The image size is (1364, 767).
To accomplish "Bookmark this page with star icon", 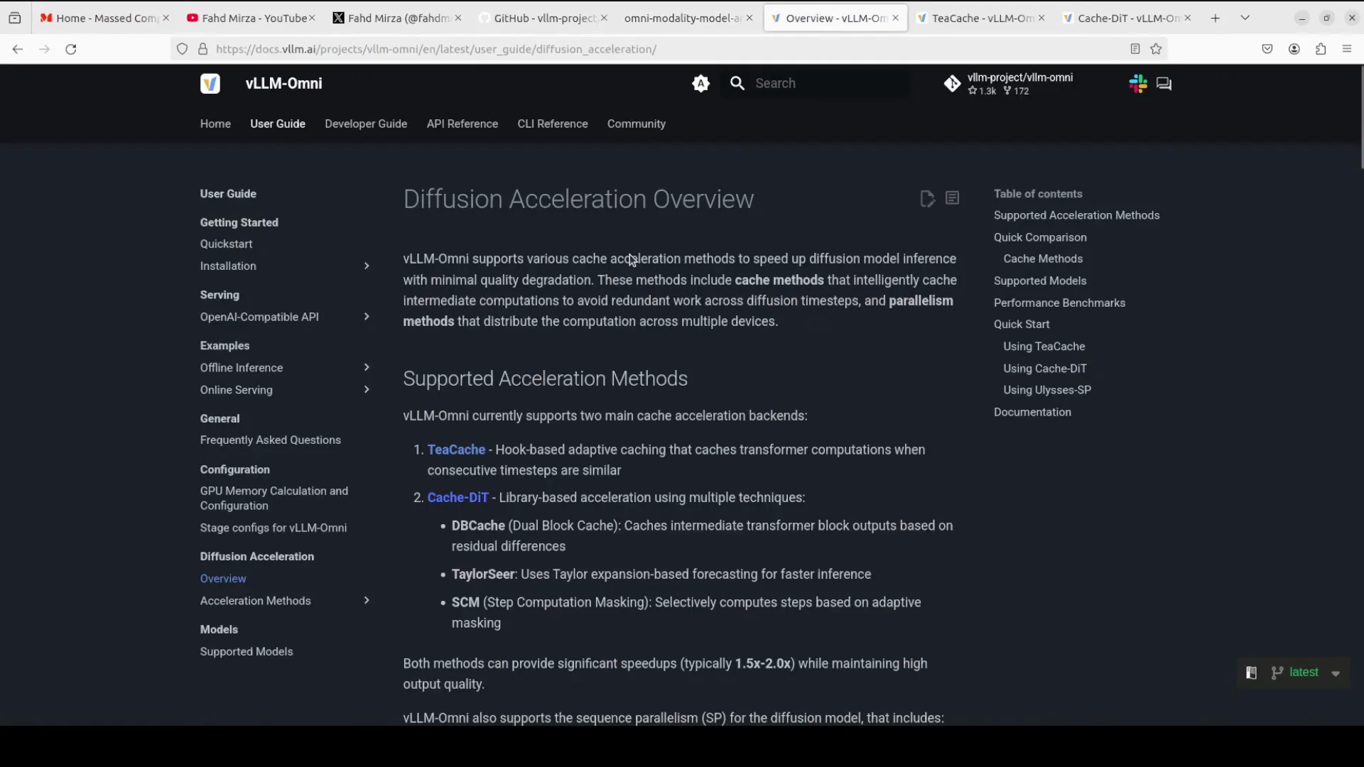I will tap(1156, 49).
